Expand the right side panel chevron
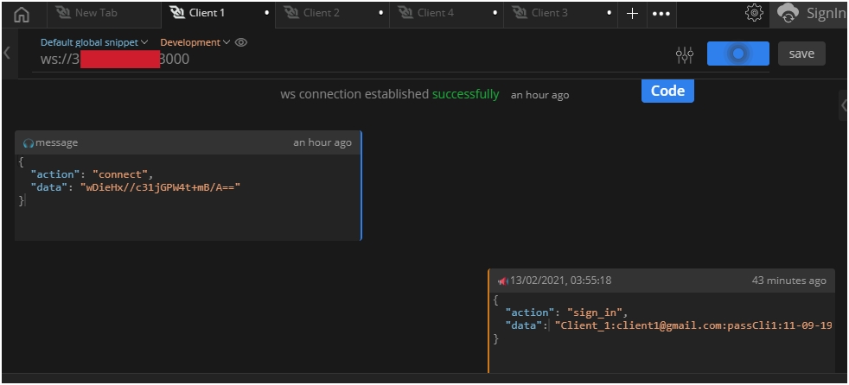849x385 pixels. 844,106
